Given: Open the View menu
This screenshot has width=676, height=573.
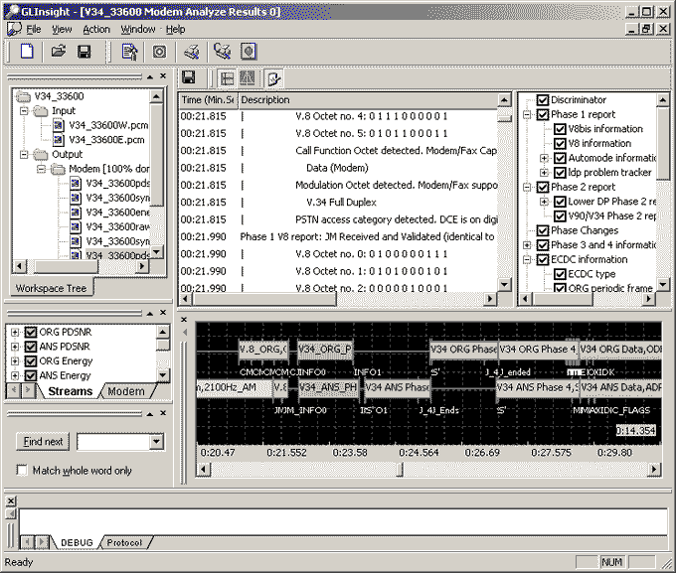Looking at the screenshot, I should coord(62,30).
